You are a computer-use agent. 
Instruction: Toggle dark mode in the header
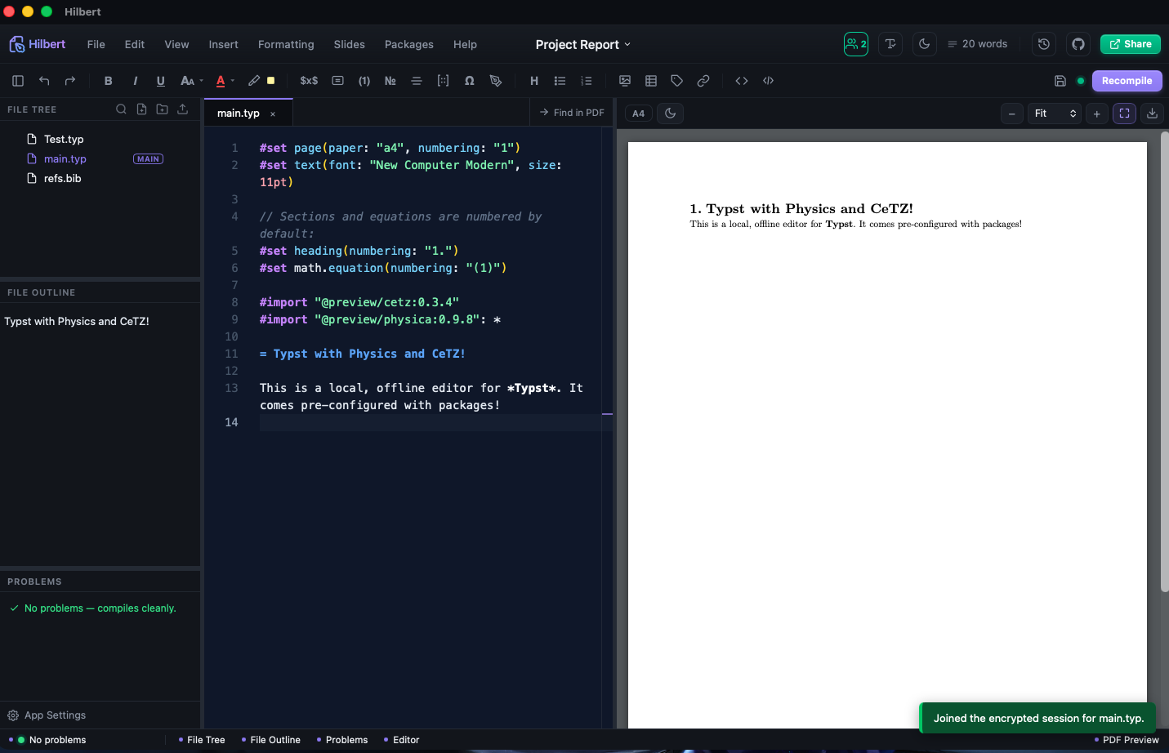[x=925, y=44]
